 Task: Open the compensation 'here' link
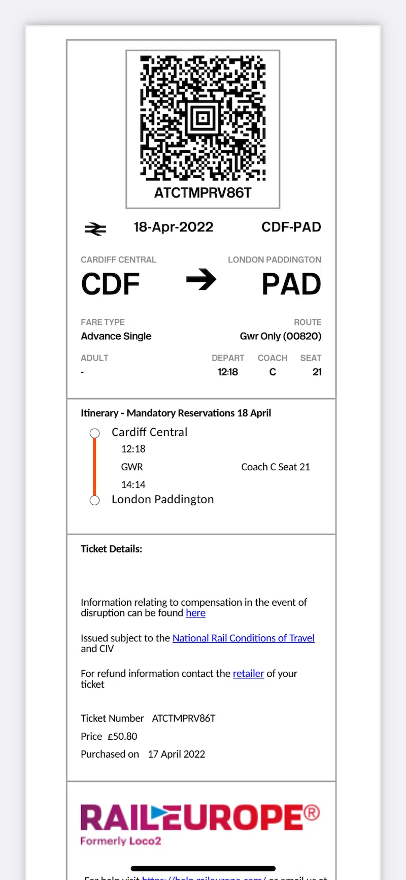(195, 613)
